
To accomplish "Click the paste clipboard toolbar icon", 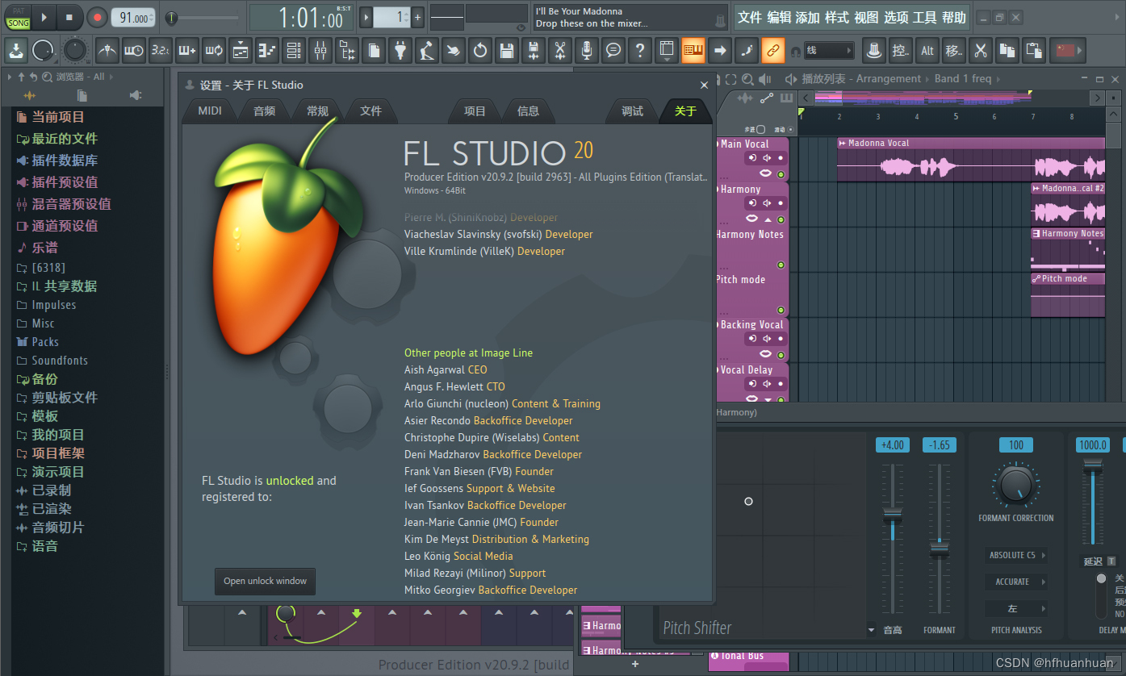I will [1034, 51].
